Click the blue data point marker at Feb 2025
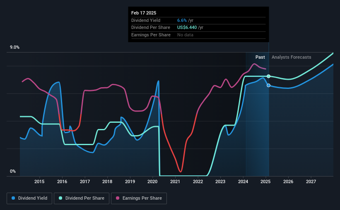The width and height of the screenshot is (340, 210). pyautogui.click(x=268, y=85)
